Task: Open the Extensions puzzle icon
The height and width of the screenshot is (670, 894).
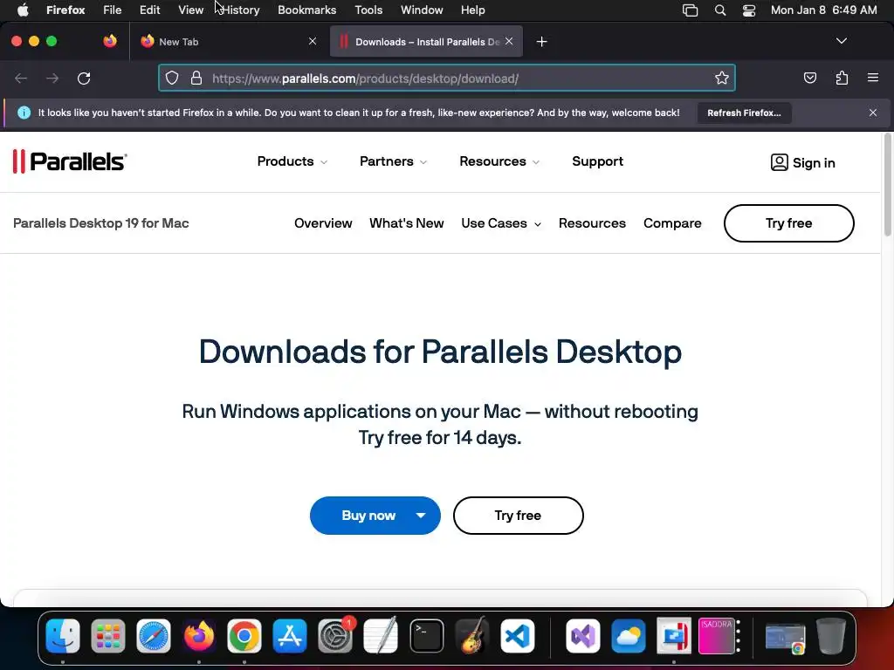Action: pos(842,78)
